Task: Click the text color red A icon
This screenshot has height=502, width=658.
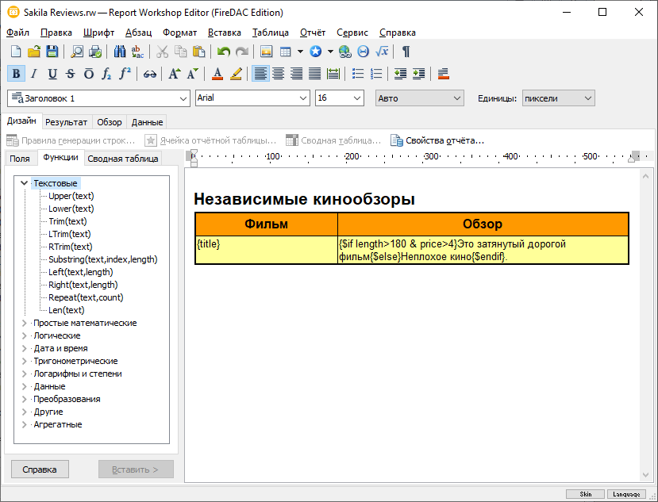Action: click(217, 74)
